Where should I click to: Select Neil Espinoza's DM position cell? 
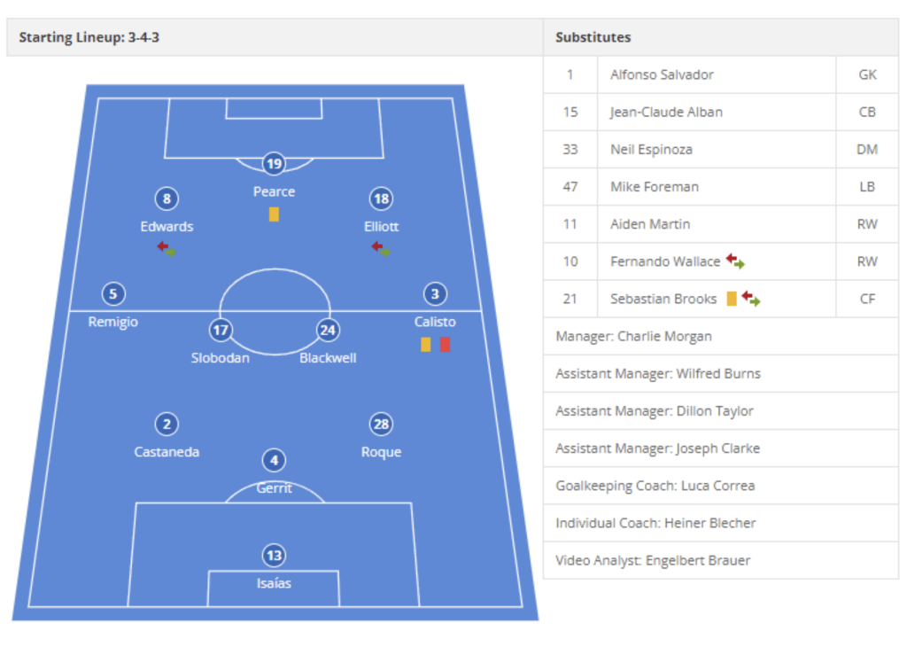click(867, 149)
